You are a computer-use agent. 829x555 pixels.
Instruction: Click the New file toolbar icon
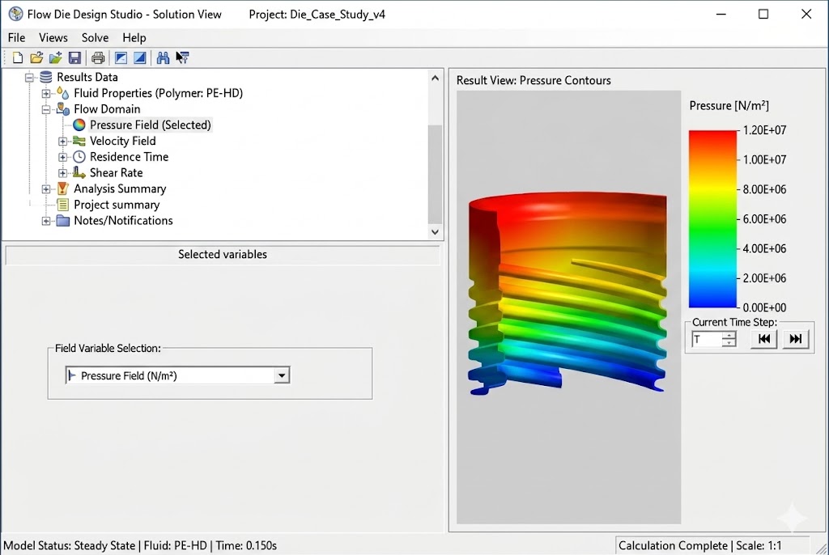point(18,57)
